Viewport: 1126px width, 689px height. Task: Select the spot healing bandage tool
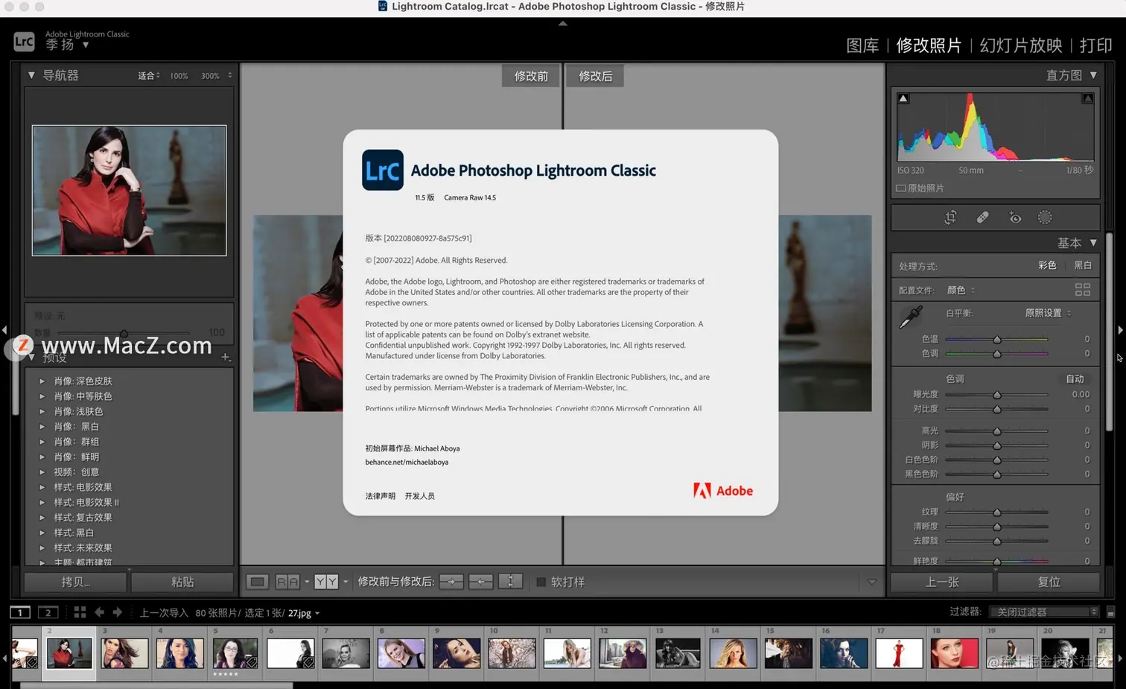click(983, 218)
